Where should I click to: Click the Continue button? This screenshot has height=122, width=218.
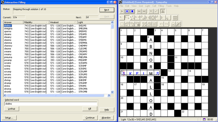coord(90,118)
